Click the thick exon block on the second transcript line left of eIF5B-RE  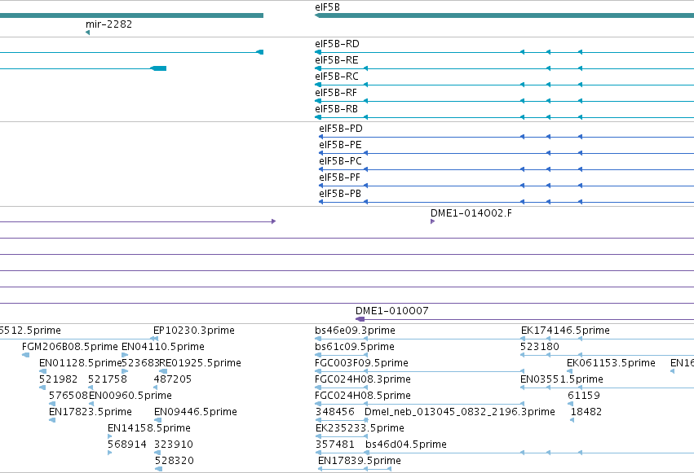158,68
